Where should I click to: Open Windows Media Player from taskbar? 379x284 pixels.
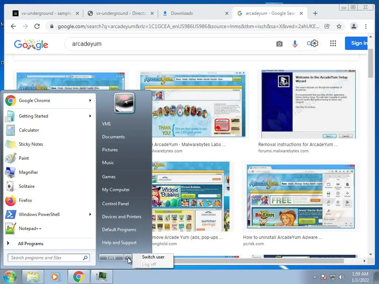click(55, 277)
